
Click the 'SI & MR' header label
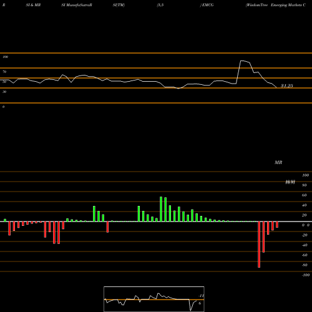click(x=33, y=5)
